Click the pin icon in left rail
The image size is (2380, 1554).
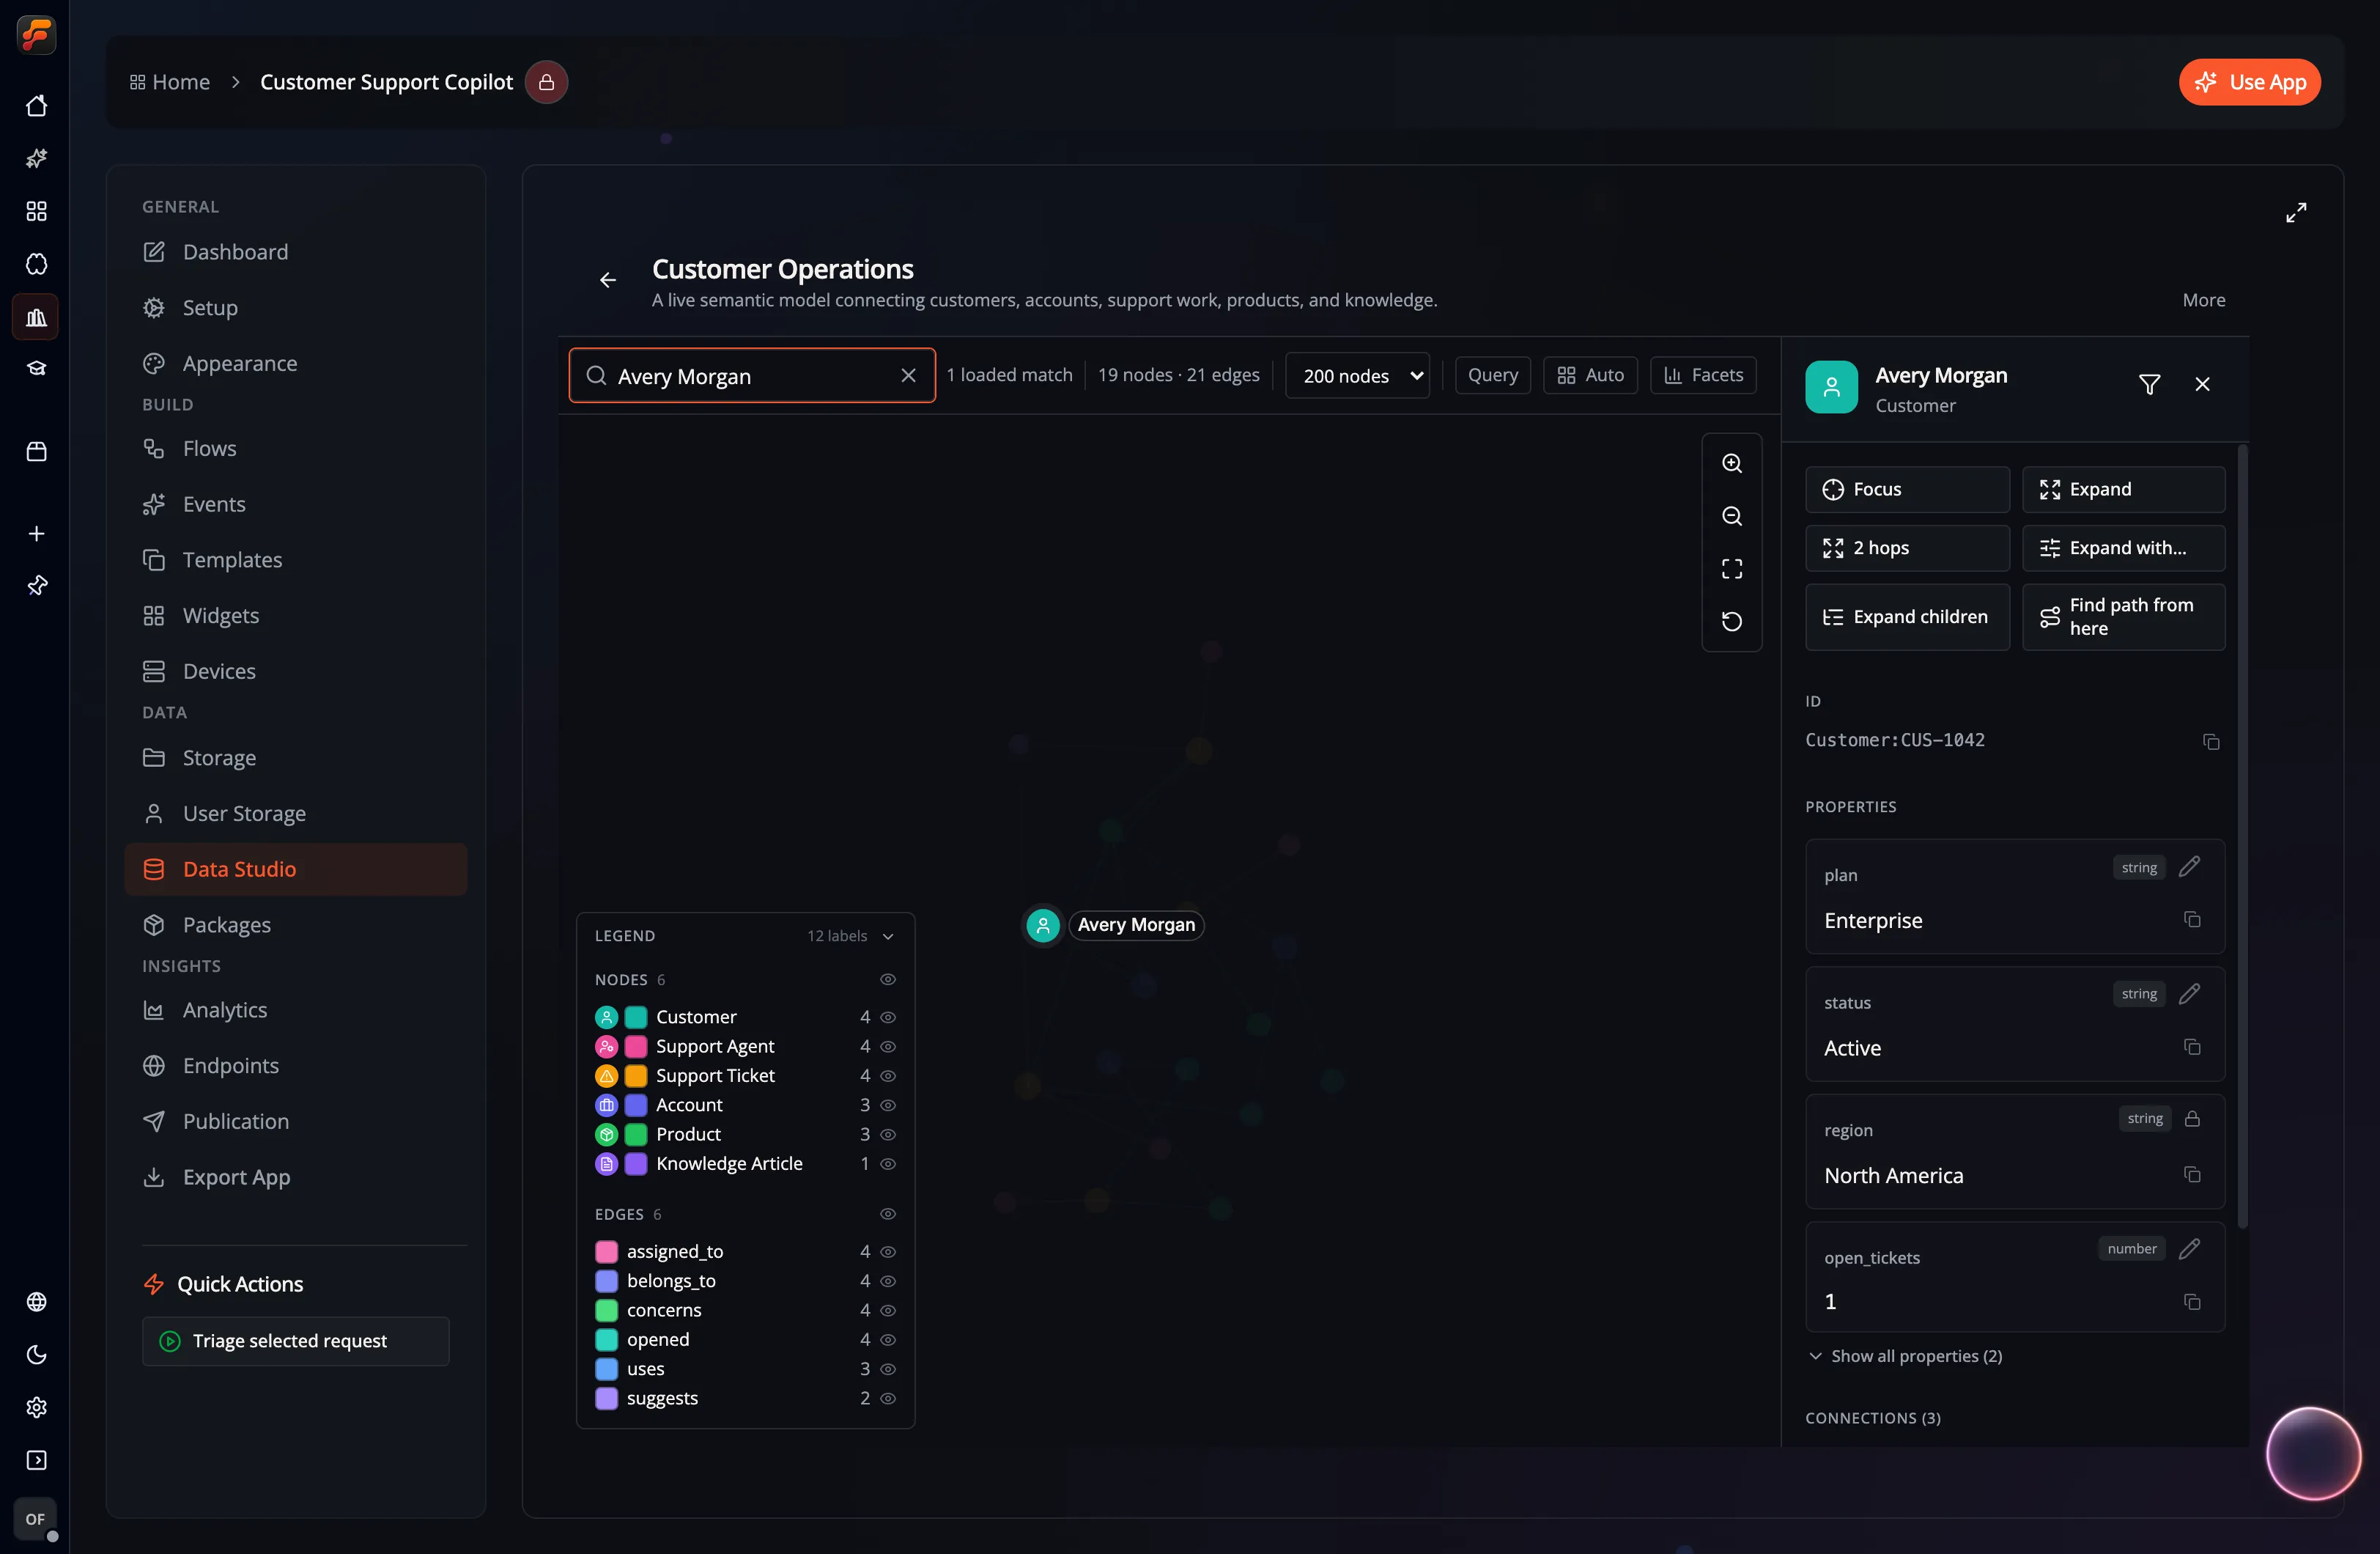(x=36, y=586)
